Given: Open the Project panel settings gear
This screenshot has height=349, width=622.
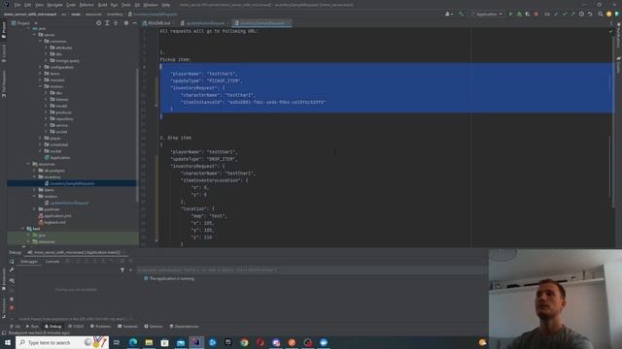Looking at the screenshot, I should 126,23.
